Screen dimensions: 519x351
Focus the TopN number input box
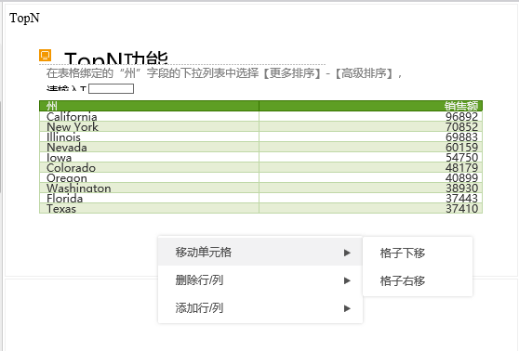tap(112, 88)
